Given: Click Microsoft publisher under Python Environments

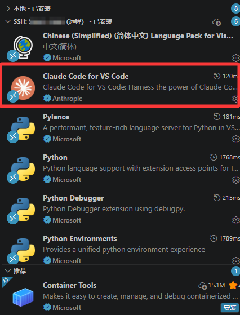Looking at the screenshot, I should [67, 261].
